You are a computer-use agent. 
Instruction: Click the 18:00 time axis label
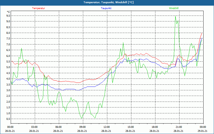(x=155, y=127)
